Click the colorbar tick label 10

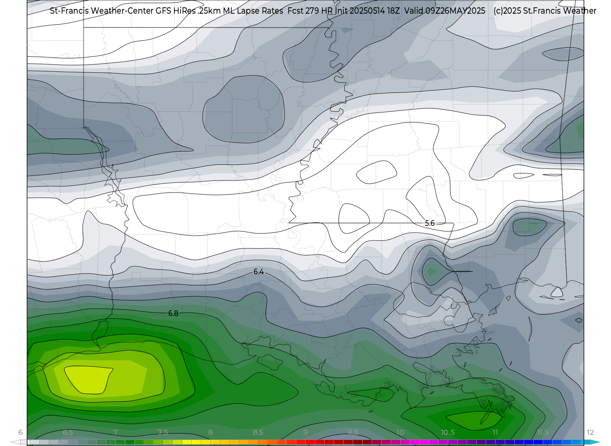[x=400, y=432]
